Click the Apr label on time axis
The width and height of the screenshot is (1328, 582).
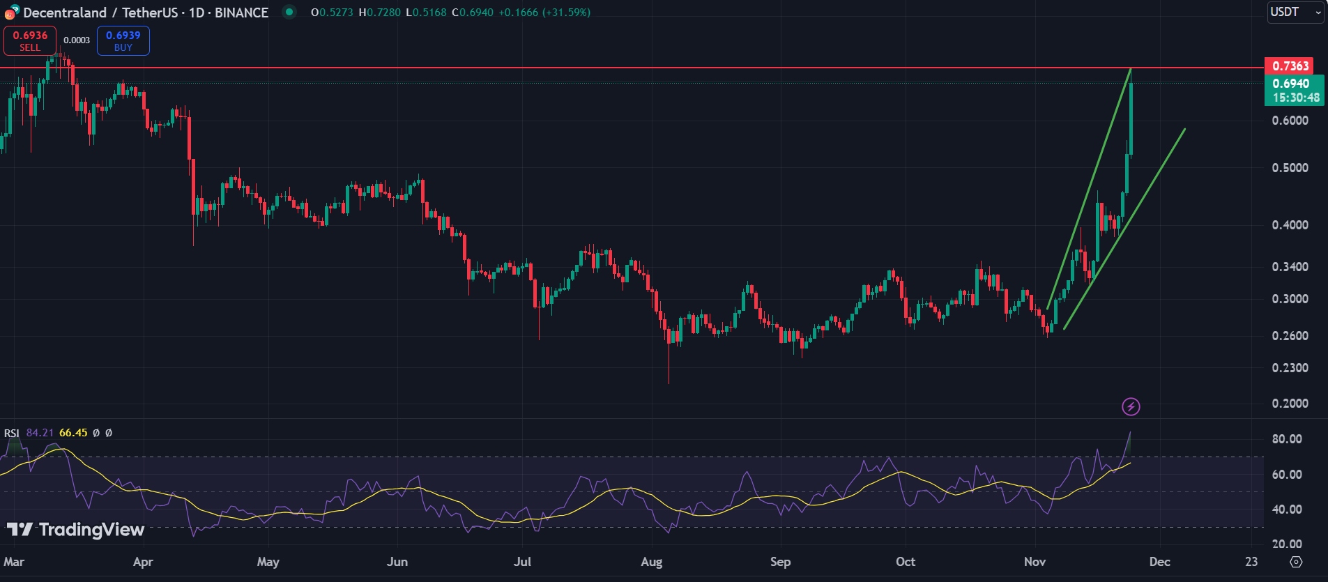[x=143, y=562]
